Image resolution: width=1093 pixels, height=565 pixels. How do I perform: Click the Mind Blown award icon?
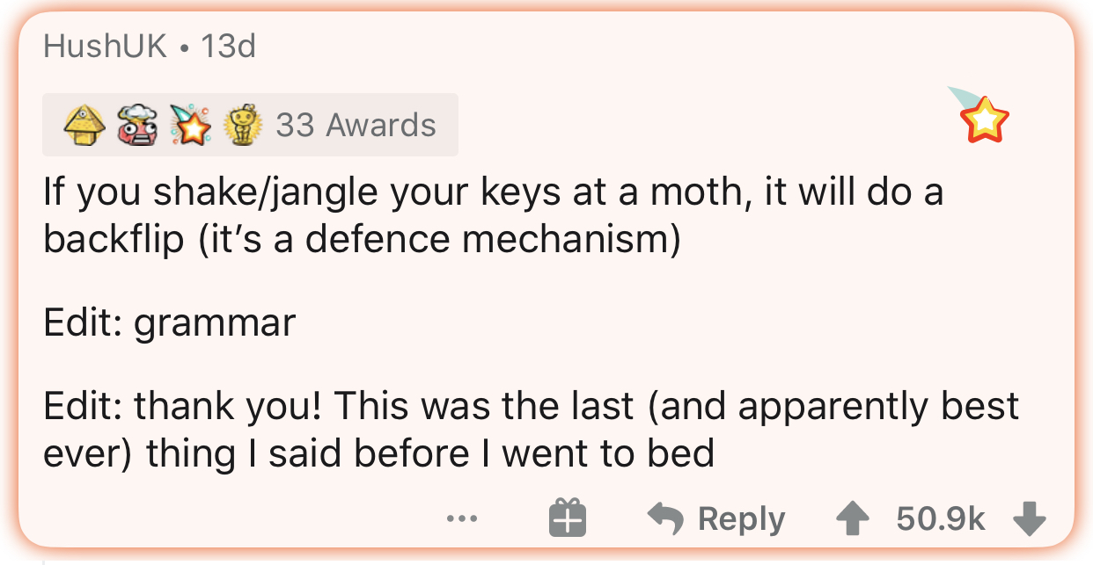(138, 126)
